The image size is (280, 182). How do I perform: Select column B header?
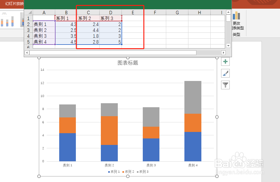(66, 13)
